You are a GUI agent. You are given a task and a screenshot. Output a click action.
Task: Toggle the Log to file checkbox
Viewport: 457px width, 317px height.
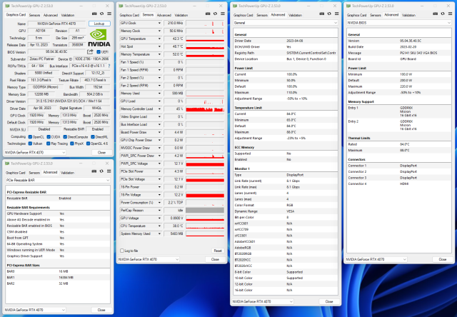(122, 251)
